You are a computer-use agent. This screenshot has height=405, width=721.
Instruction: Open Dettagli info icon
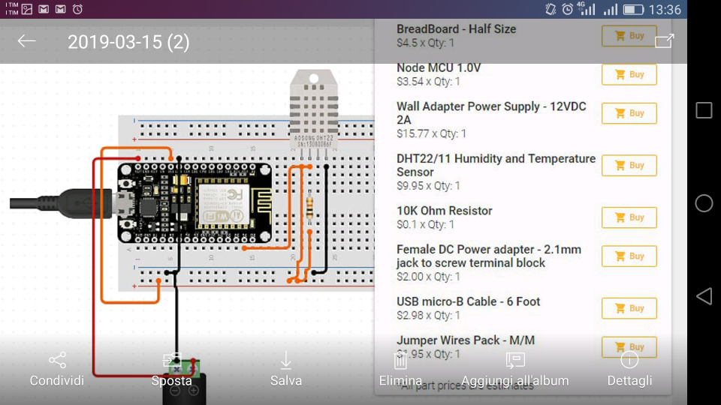tap(629, 361)
